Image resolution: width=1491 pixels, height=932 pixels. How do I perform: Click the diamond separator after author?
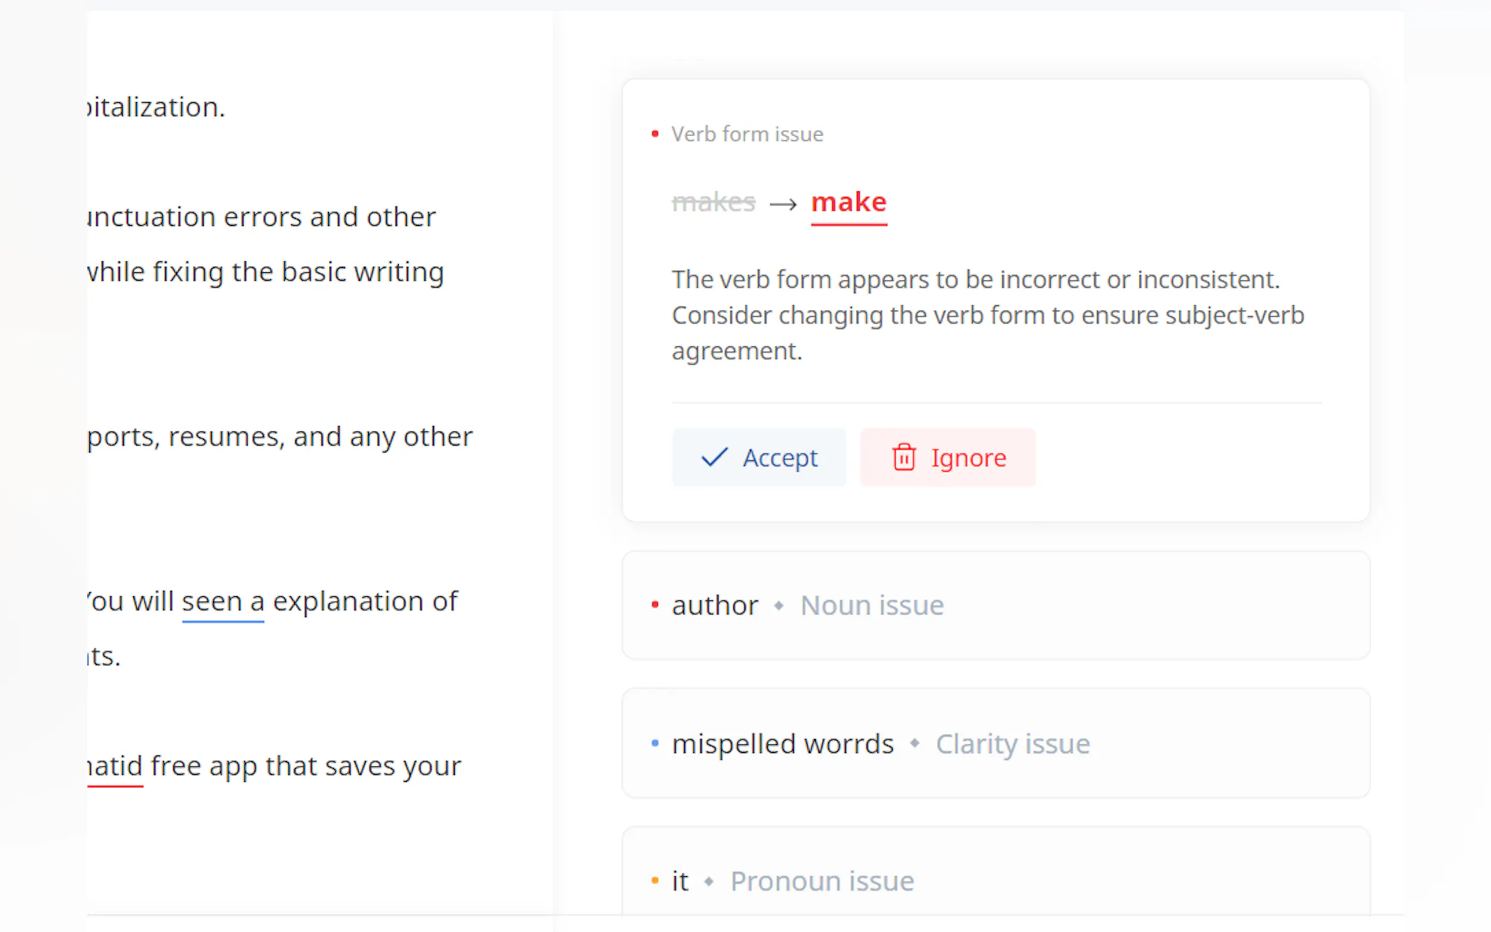[779, 605]
